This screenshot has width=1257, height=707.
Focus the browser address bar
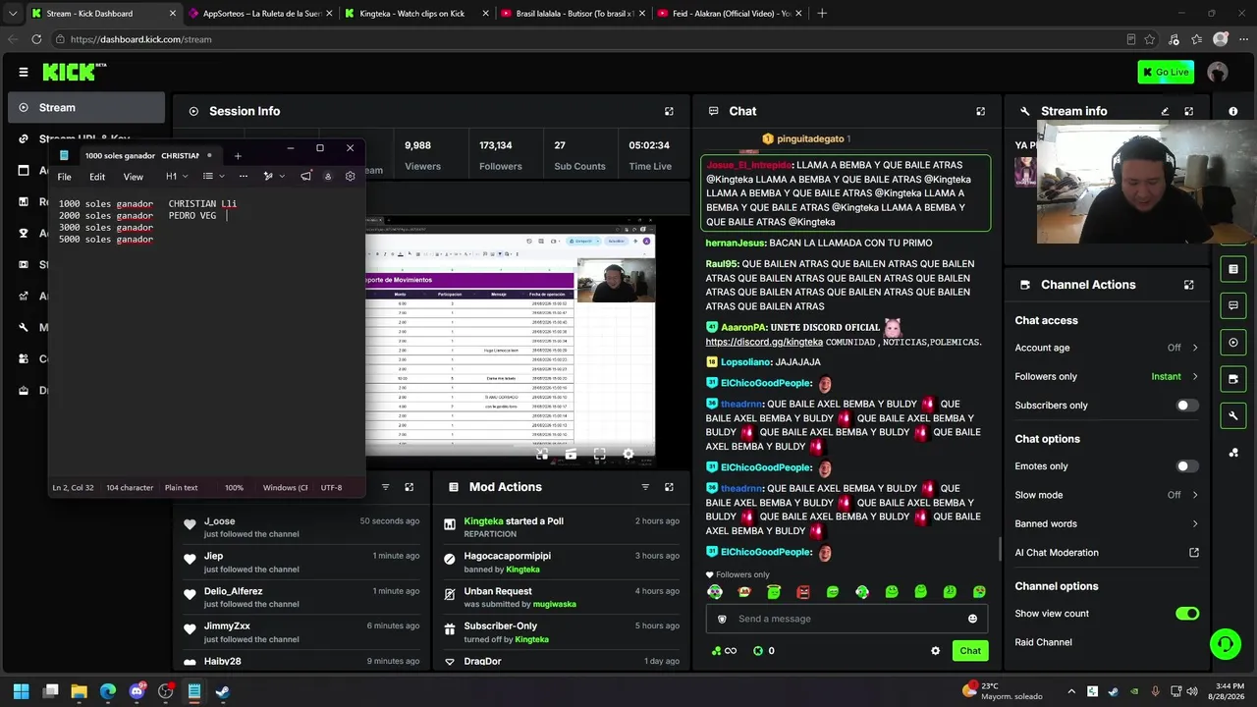589,39
